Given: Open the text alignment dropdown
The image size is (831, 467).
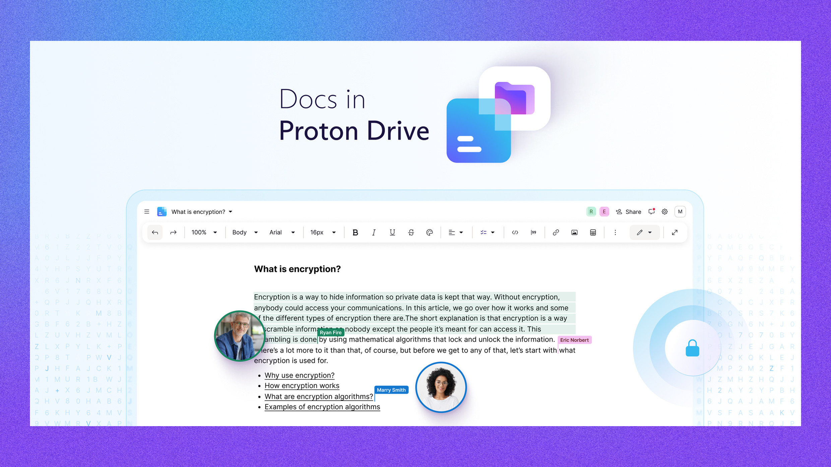Looking at the screenshot, I should pyautogui.click(x=456, y=232).
